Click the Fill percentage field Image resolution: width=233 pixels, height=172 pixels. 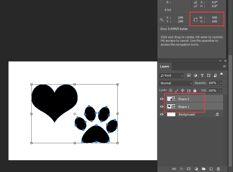[x=213, y=91]
